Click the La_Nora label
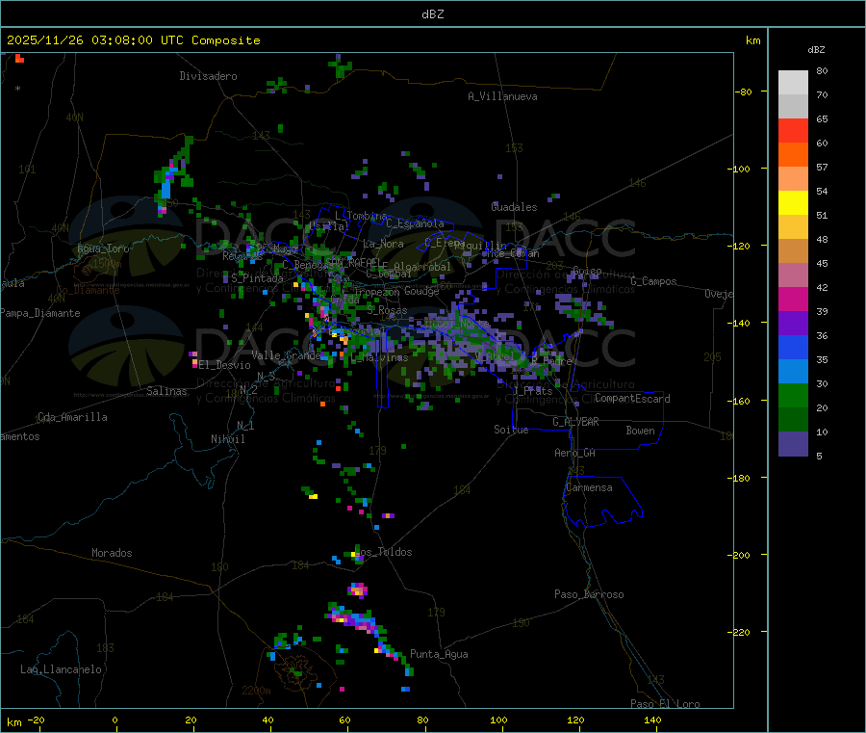 tap(383, 244)
